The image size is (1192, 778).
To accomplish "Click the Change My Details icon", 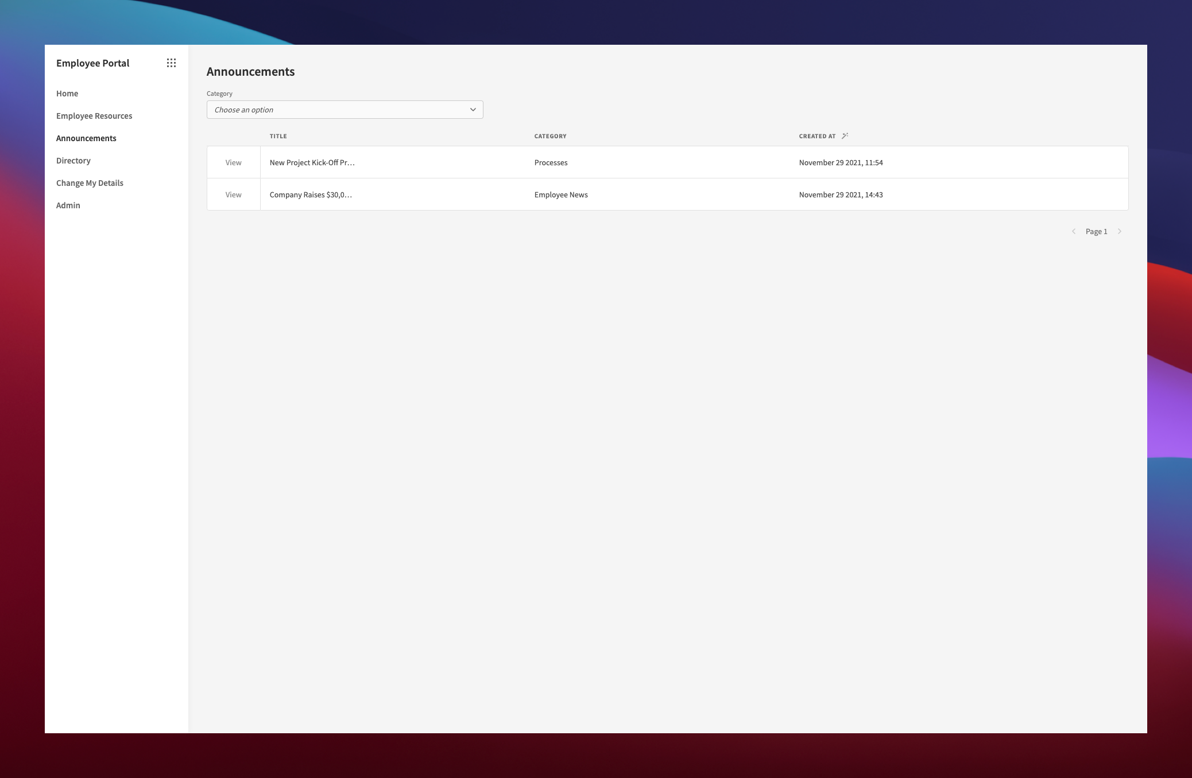I will click(90, 182).
